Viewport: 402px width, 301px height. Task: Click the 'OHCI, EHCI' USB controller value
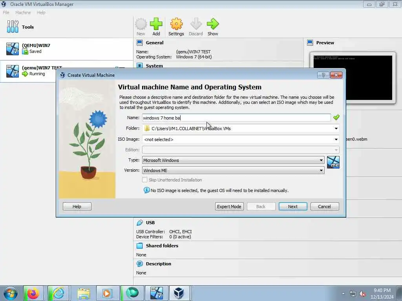(x=181, y=231)
